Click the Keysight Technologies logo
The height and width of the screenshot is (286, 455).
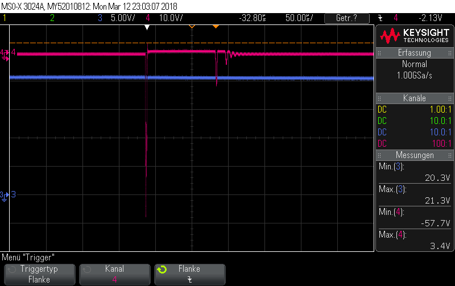point(415,36)
